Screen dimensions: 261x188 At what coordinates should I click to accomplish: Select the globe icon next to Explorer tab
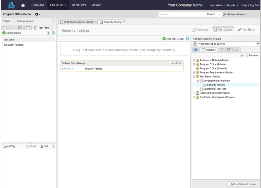pyautogui.click(x=196, y=50)
